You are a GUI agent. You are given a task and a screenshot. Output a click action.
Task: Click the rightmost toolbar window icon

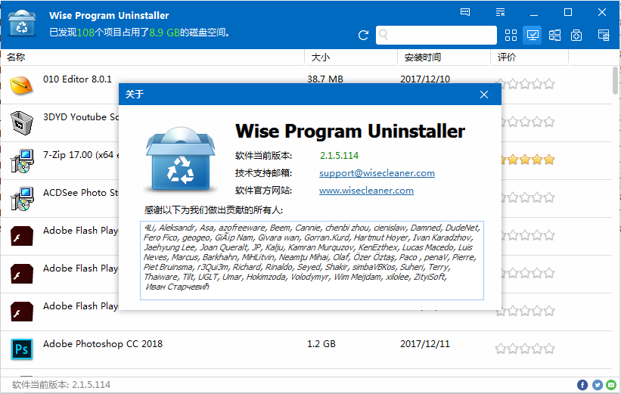604,36
